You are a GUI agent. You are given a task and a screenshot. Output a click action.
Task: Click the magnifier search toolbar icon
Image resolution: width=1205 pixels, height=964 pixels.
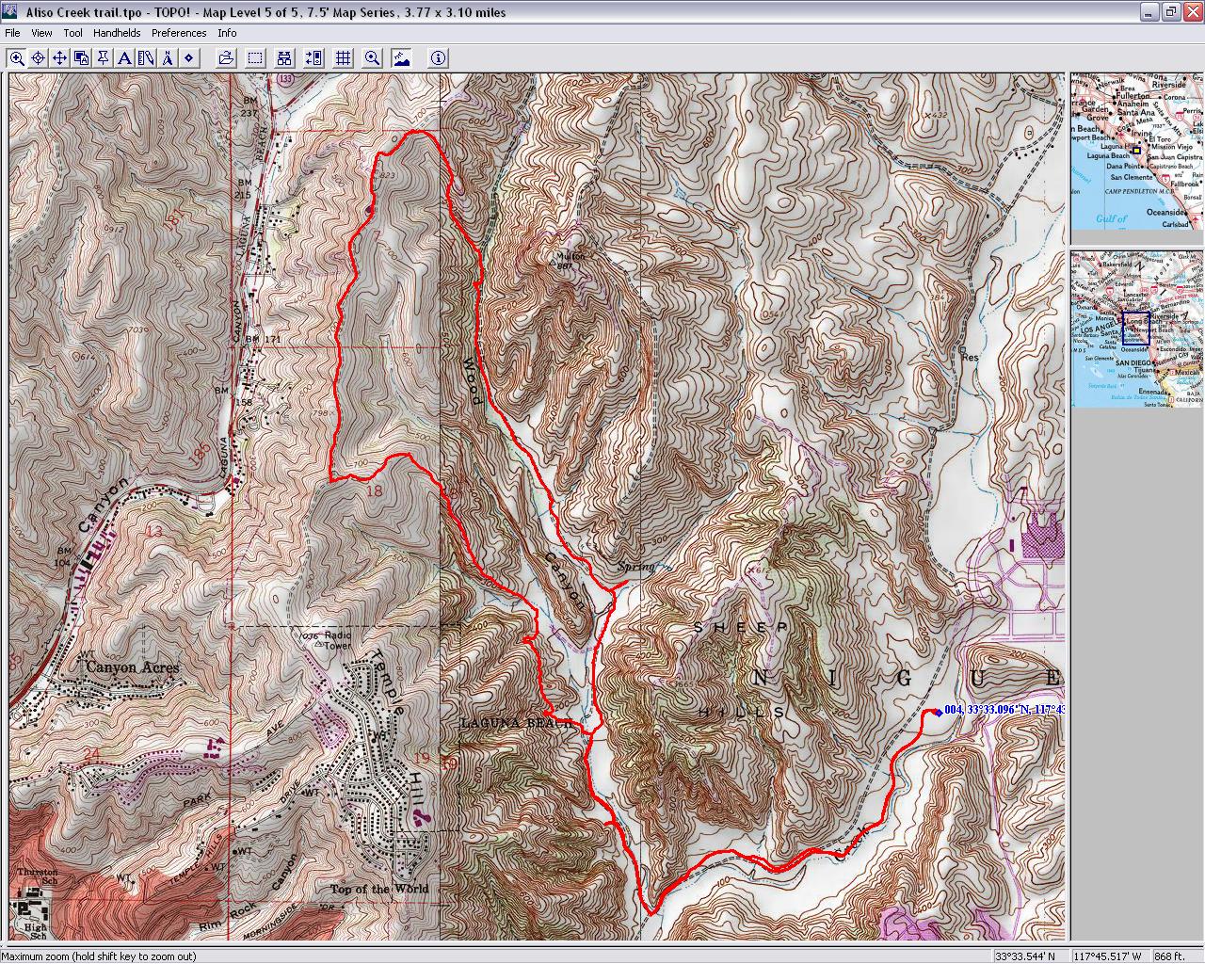(373, 58)
